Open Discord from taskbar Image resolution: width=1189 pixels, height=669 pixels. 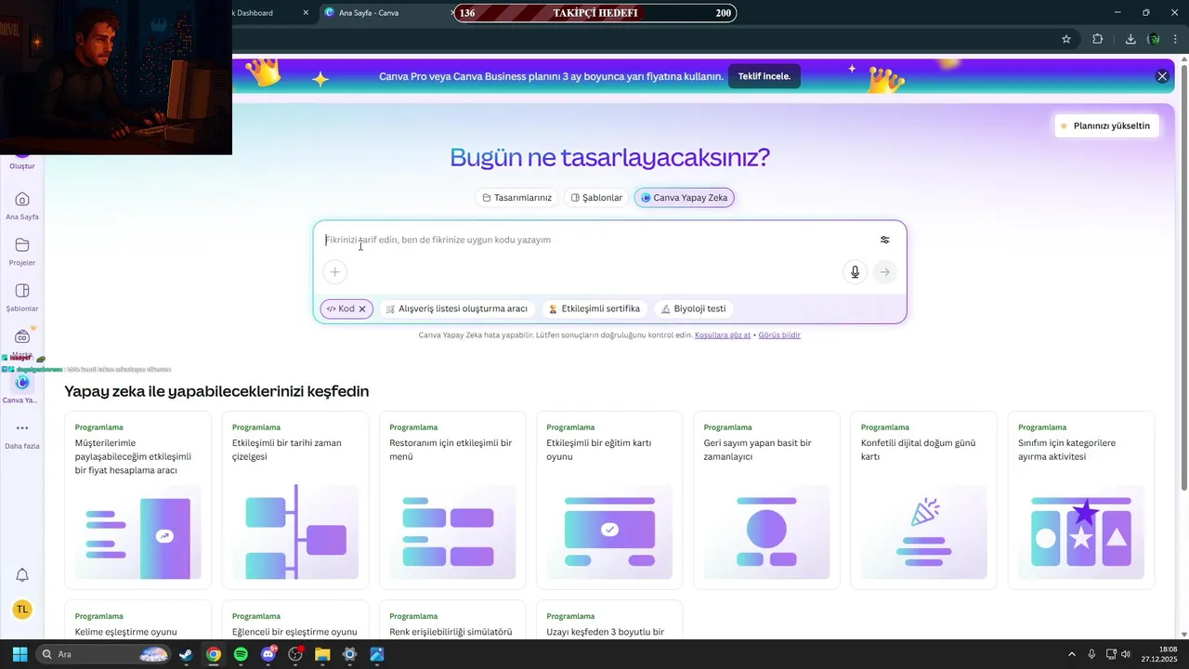point(268,654)
